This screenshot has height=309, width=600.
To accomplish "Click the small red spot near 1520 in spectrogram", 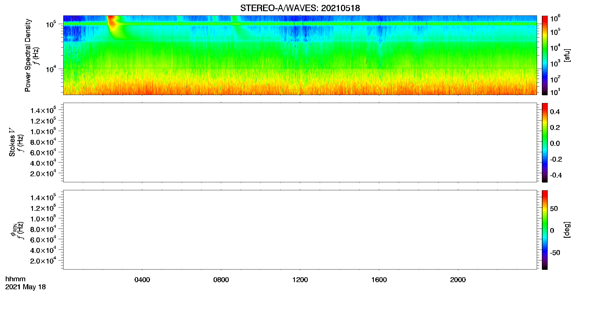I will 366,61.
